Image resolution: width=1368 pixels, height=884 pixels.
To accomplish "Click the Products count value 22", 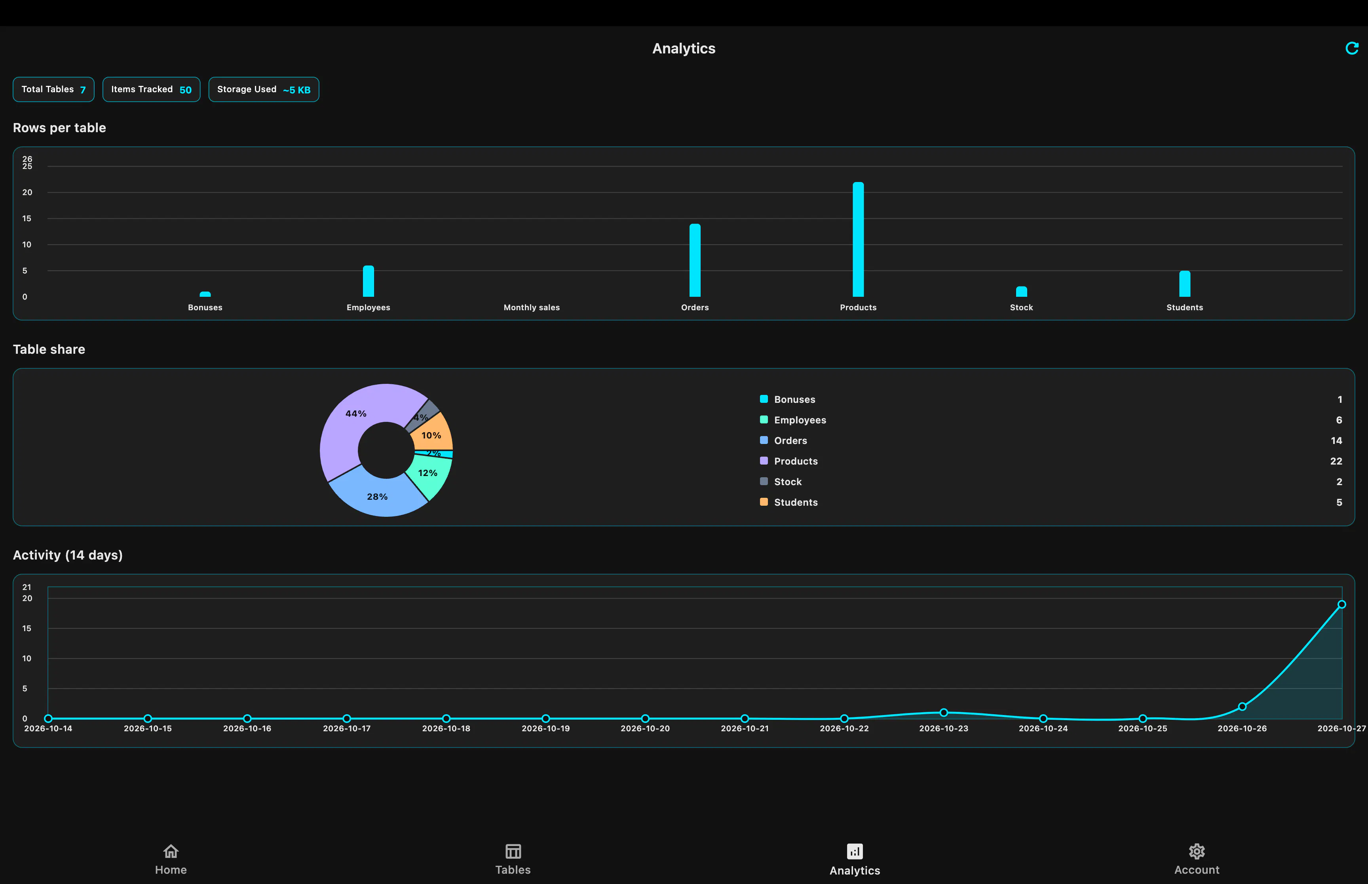I will coord(1336,461).
